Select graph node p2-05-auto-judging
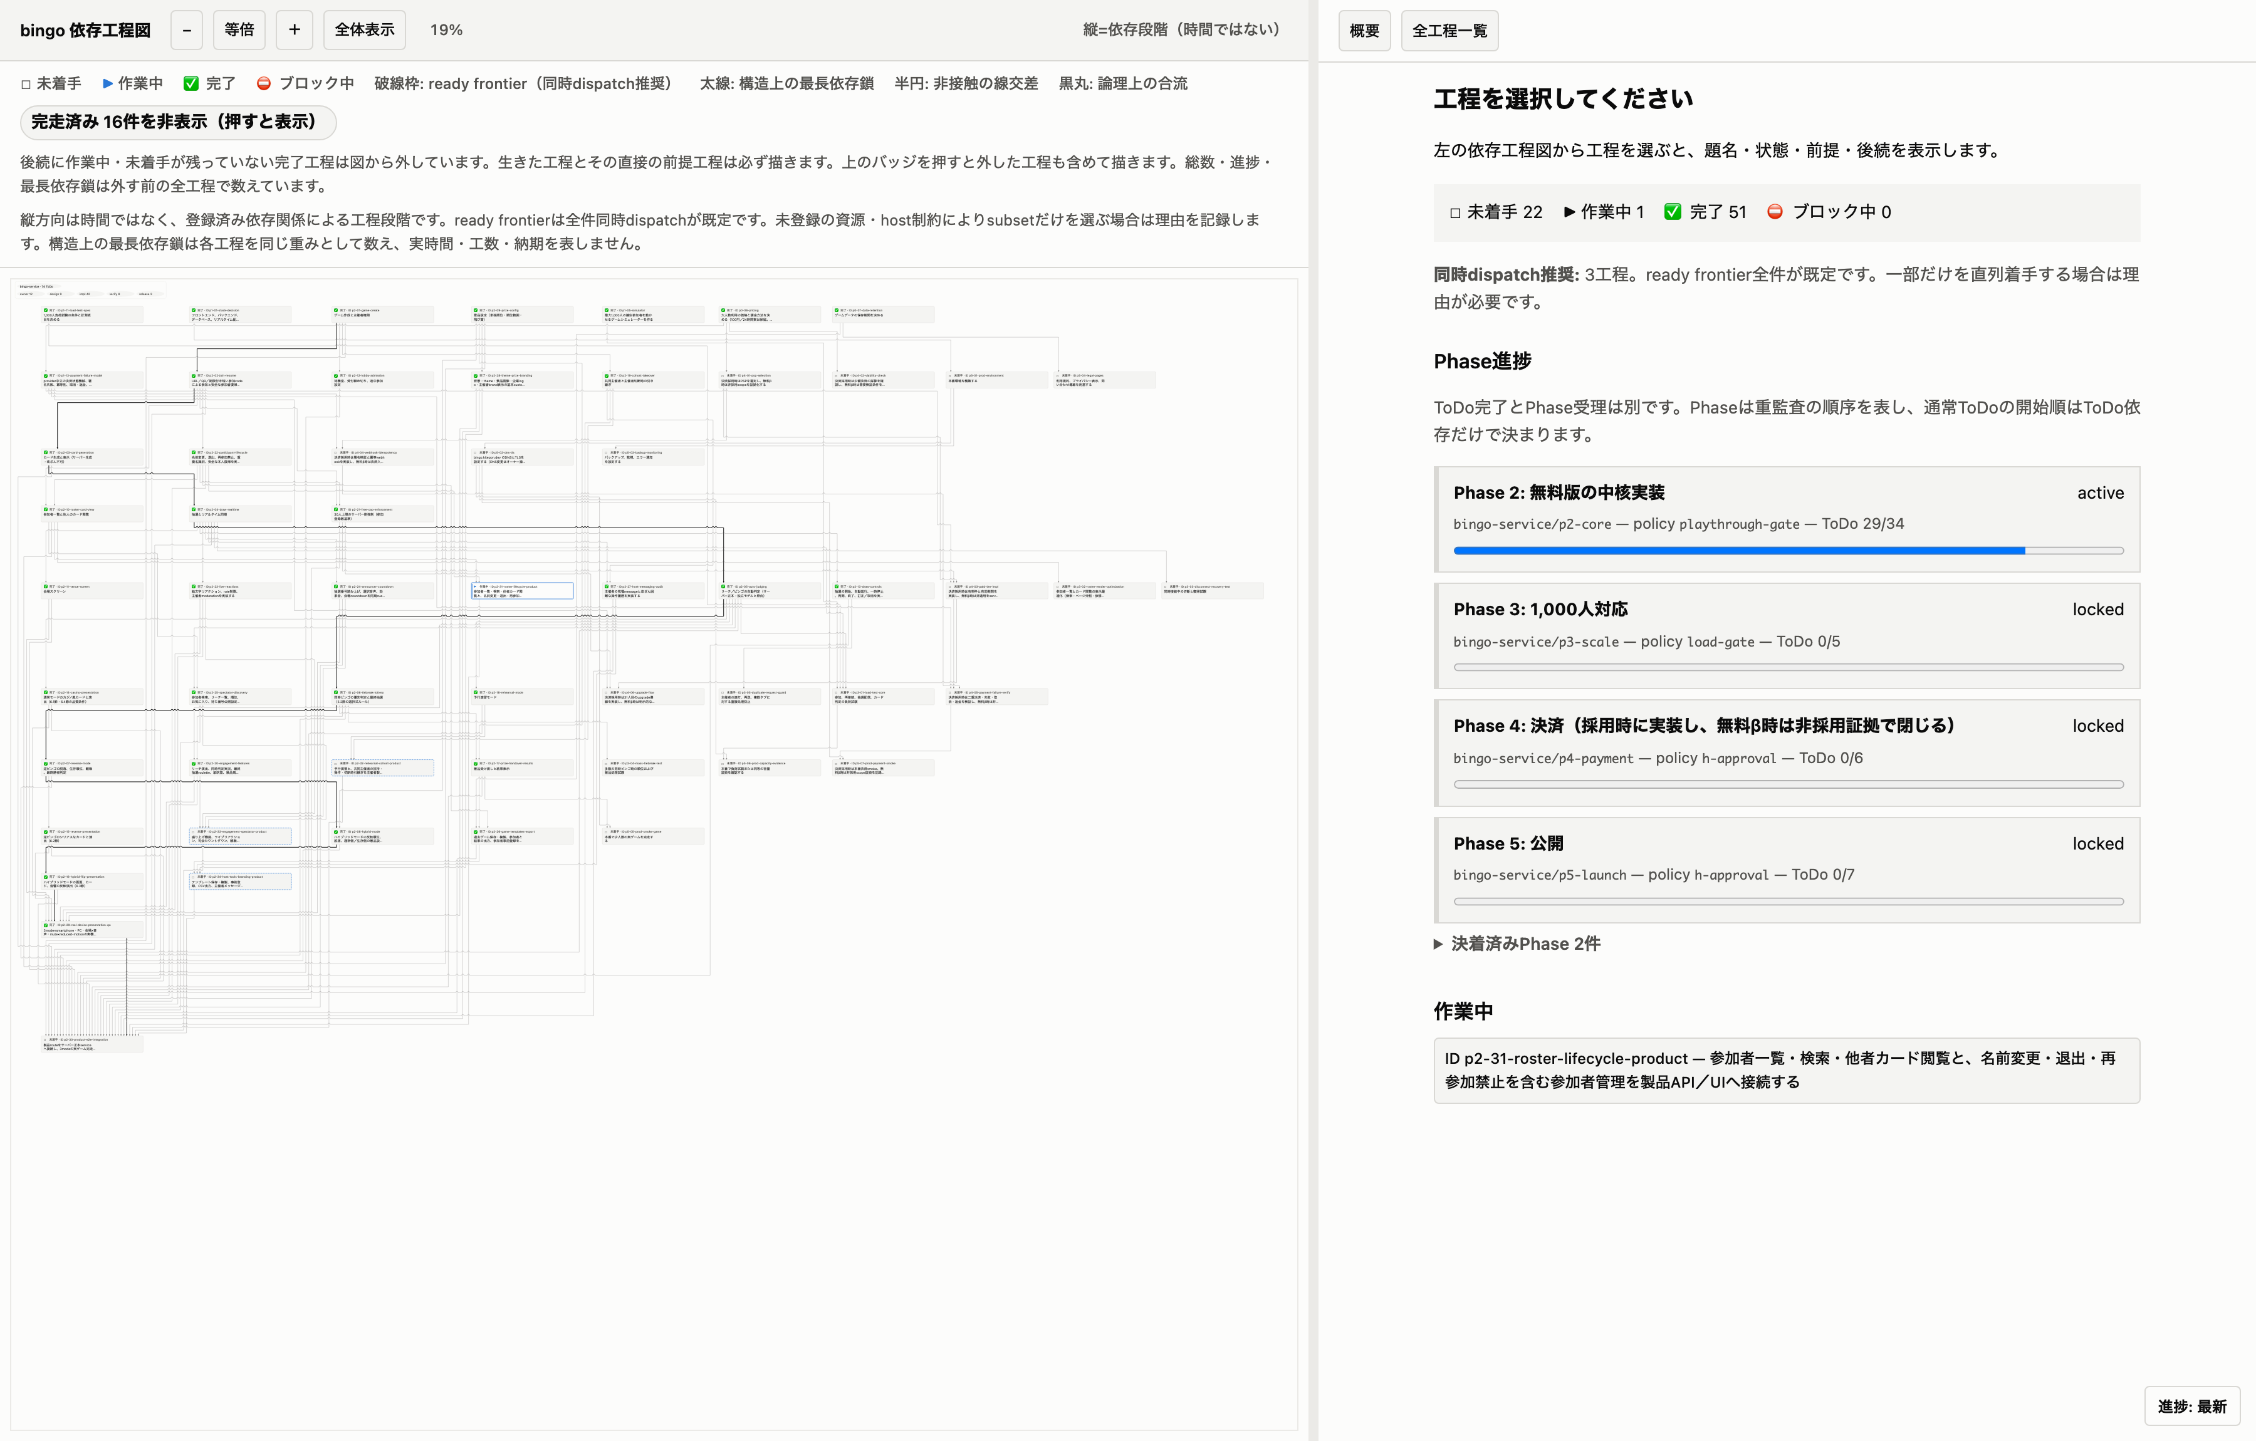2256x1441 pixels. click(x=770, y=591)
